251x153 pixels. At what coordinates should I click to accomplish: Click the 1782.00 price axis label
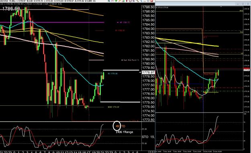(148, 46)
